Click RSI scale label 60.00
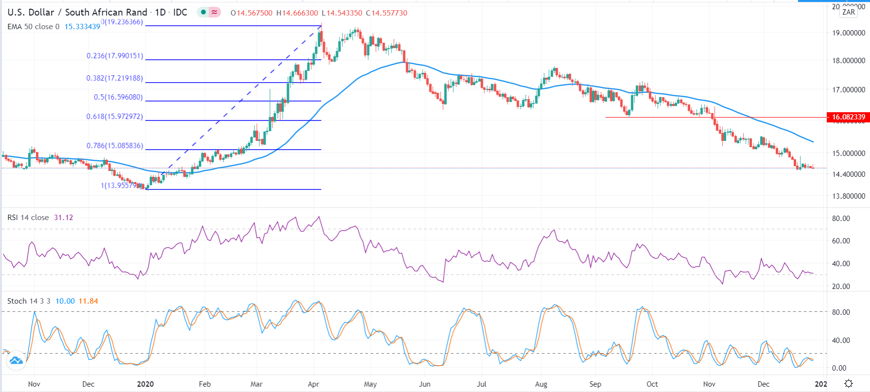This screenshot has height=392, width=870. click(841, 241)
